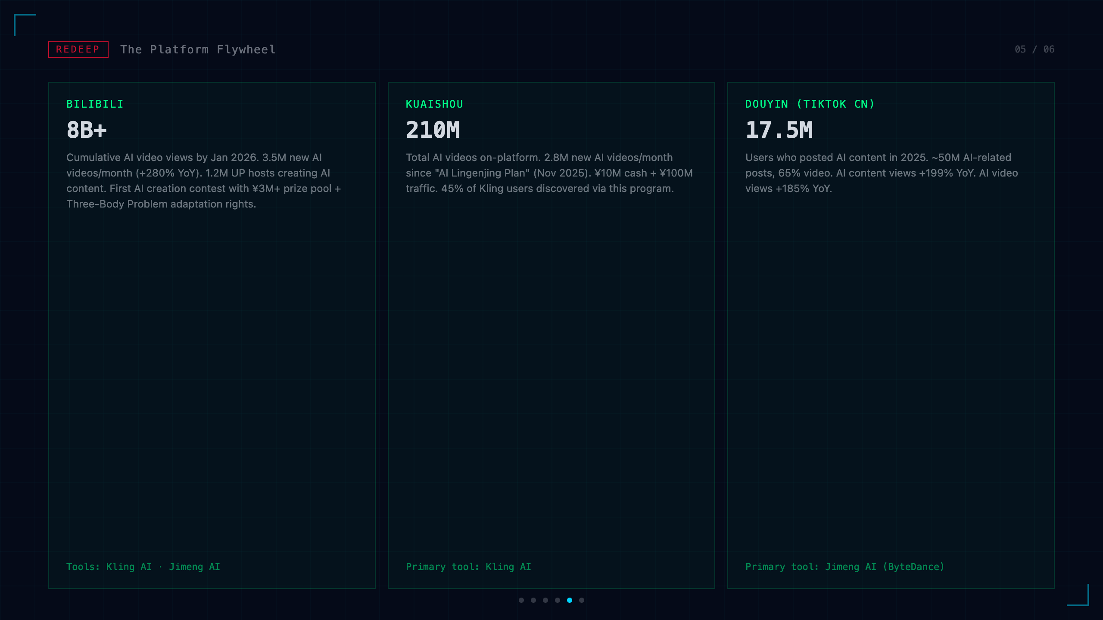Click Tools: Kling AI · Jimeng AI footer

(143, 567)
